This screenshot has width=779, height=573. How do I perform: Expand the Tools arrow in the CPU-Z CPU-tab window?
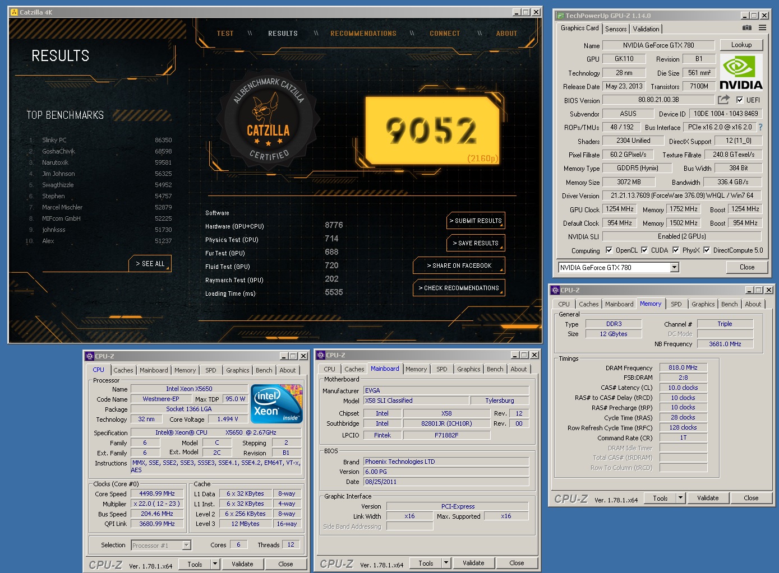click(x=215, y=564)
